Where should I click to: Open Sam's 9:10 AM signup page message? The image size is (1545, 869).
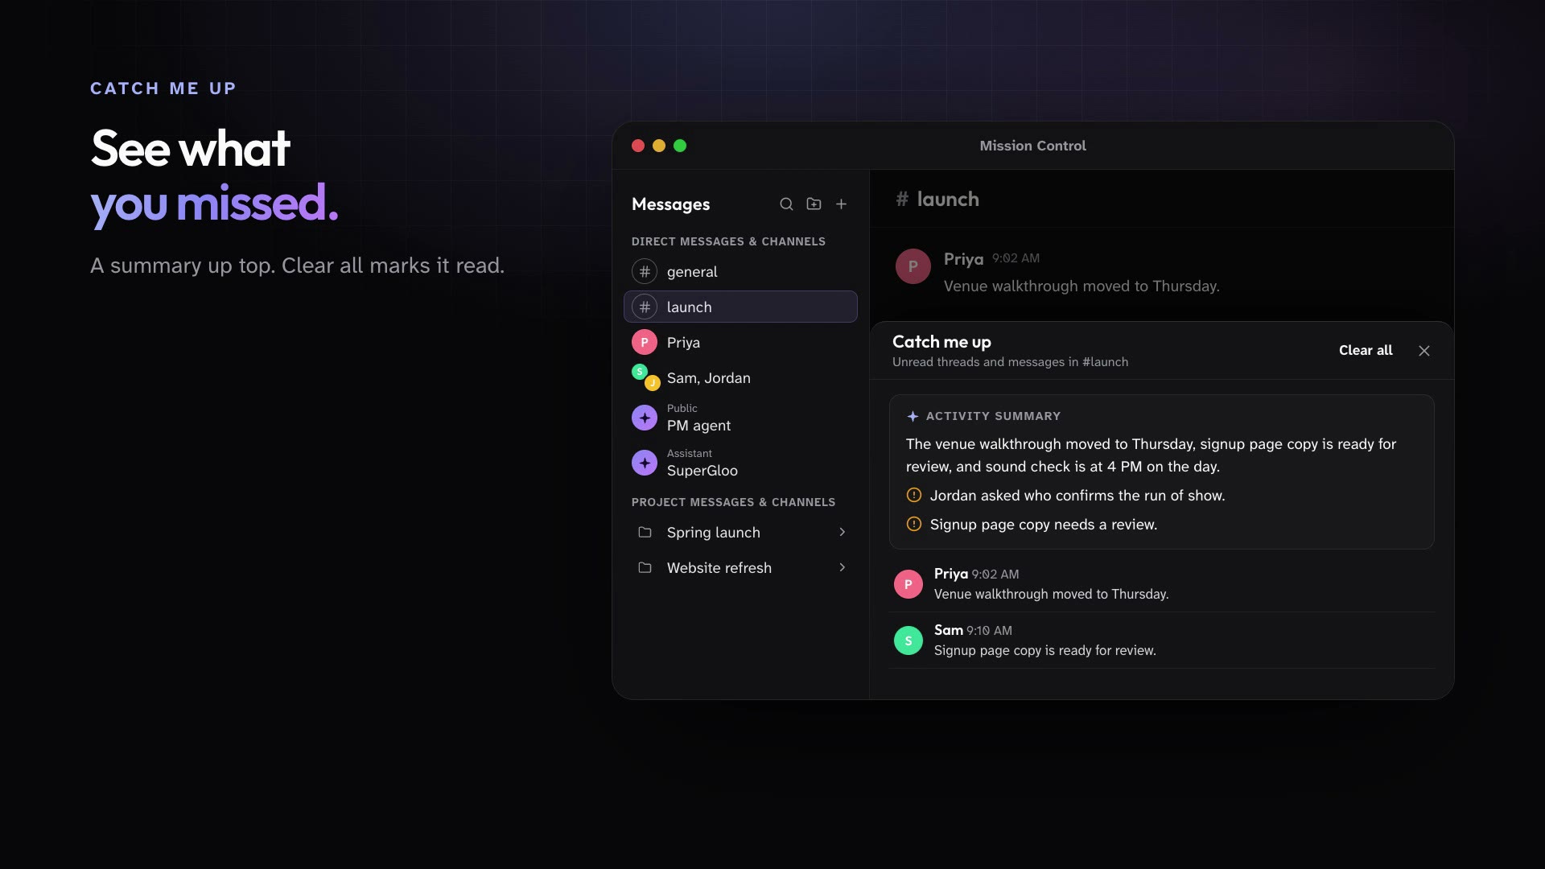[1162, 640]
